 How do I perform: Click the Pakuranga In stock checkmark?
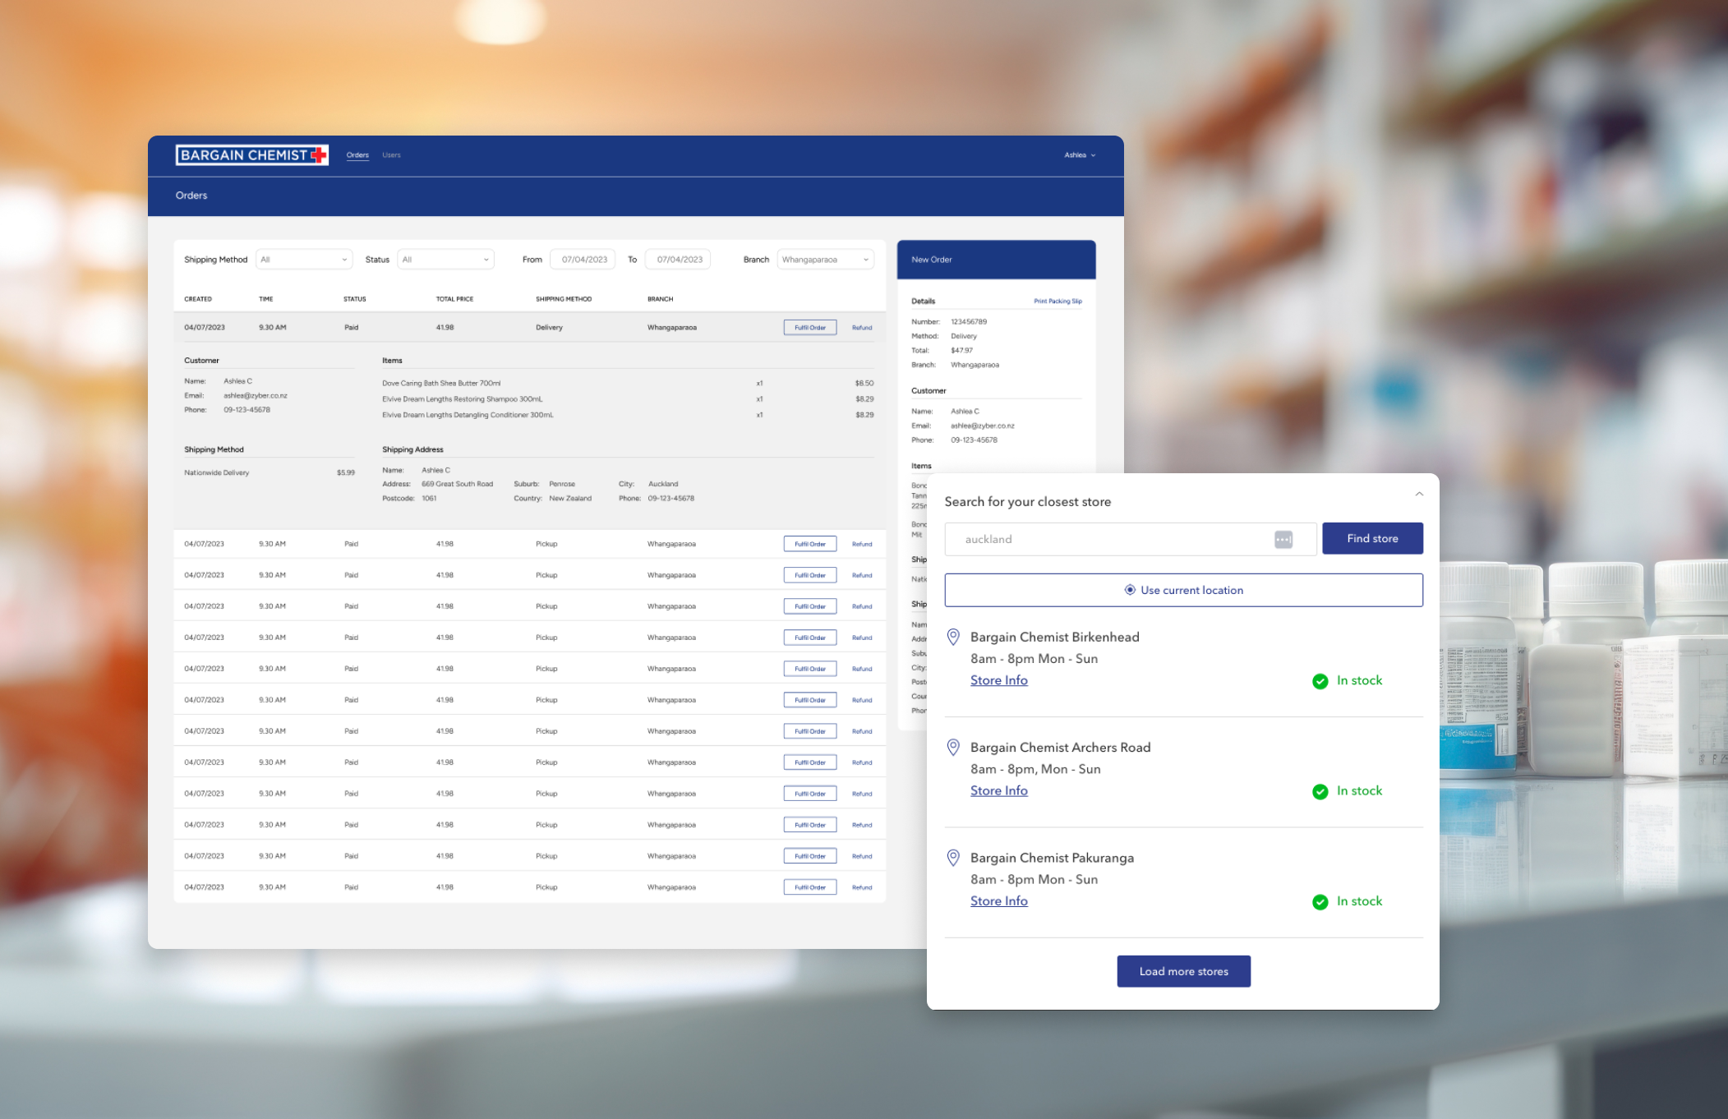1320,902
